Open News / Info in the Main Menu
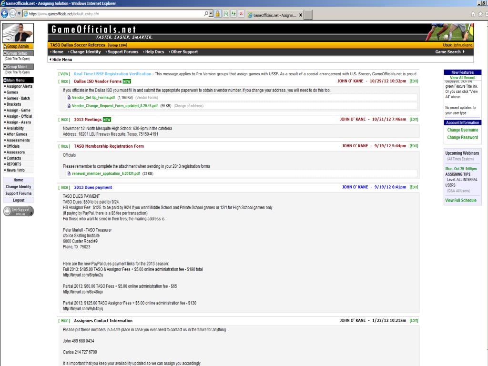488x366 pixels. [x=16, y=170]
